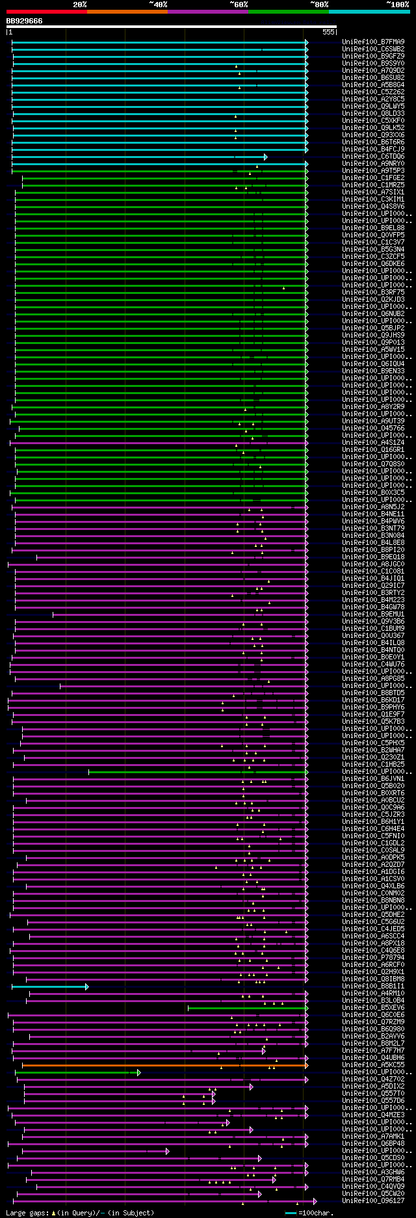Viewport: 416px width, 1218px height.
Task: Select label UniRef100_C1FGE2
Action: (x=373, y=178)
